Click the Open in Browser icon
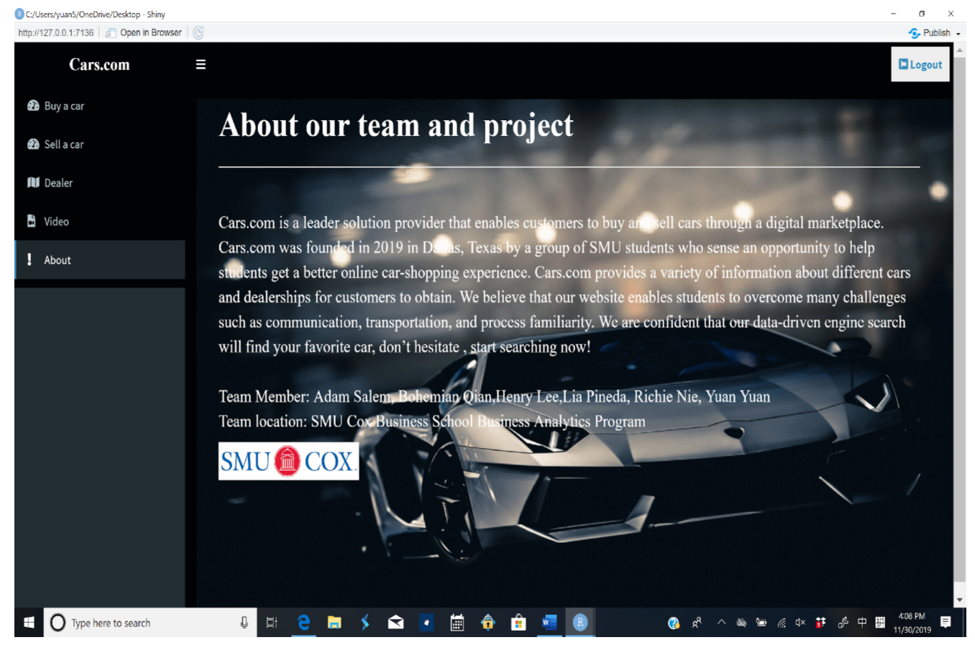 (111, 32)
